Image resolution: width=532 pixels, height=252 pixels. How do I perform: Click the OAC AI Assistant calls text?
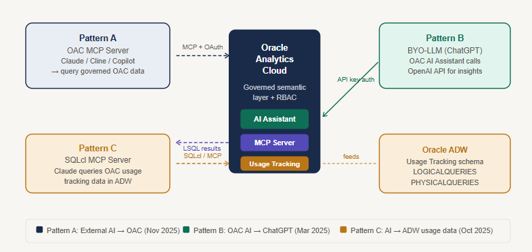click(x=445, y=61)
